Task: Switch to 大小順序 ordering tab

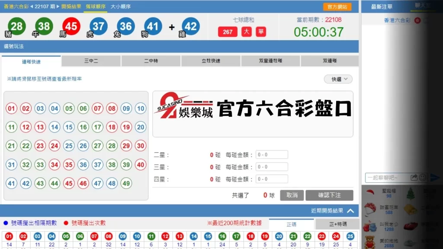Action: click(121, 6)
